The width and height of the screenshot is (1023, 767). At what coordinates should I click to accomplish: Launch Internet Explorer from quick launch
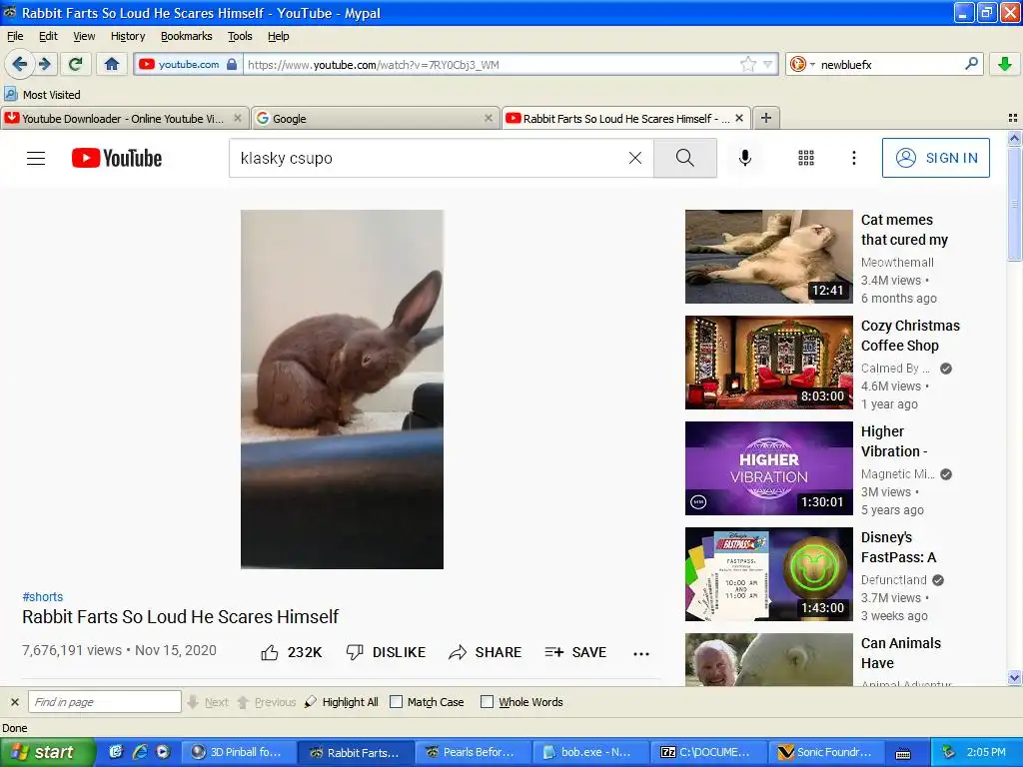point(139,752)
